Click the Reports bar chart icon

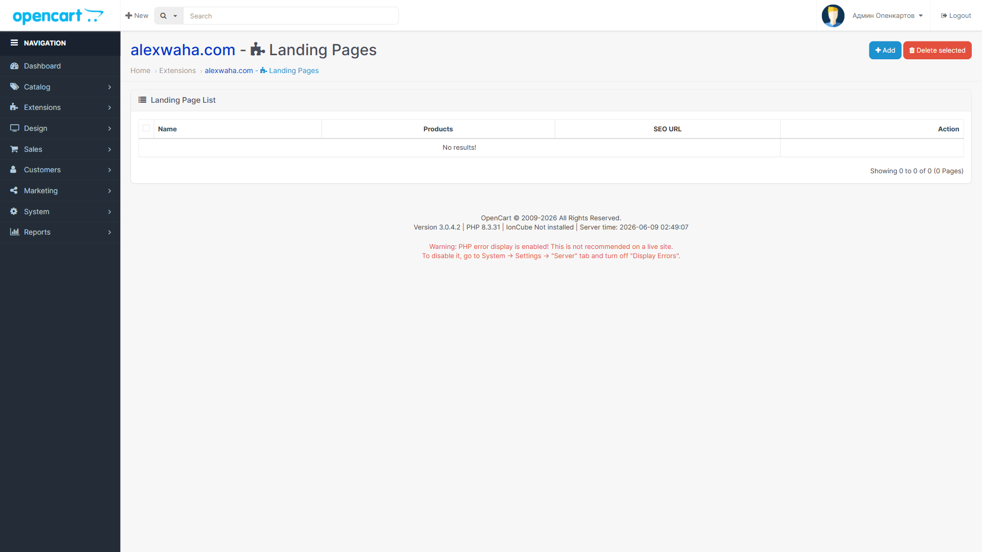pos(14,232)
